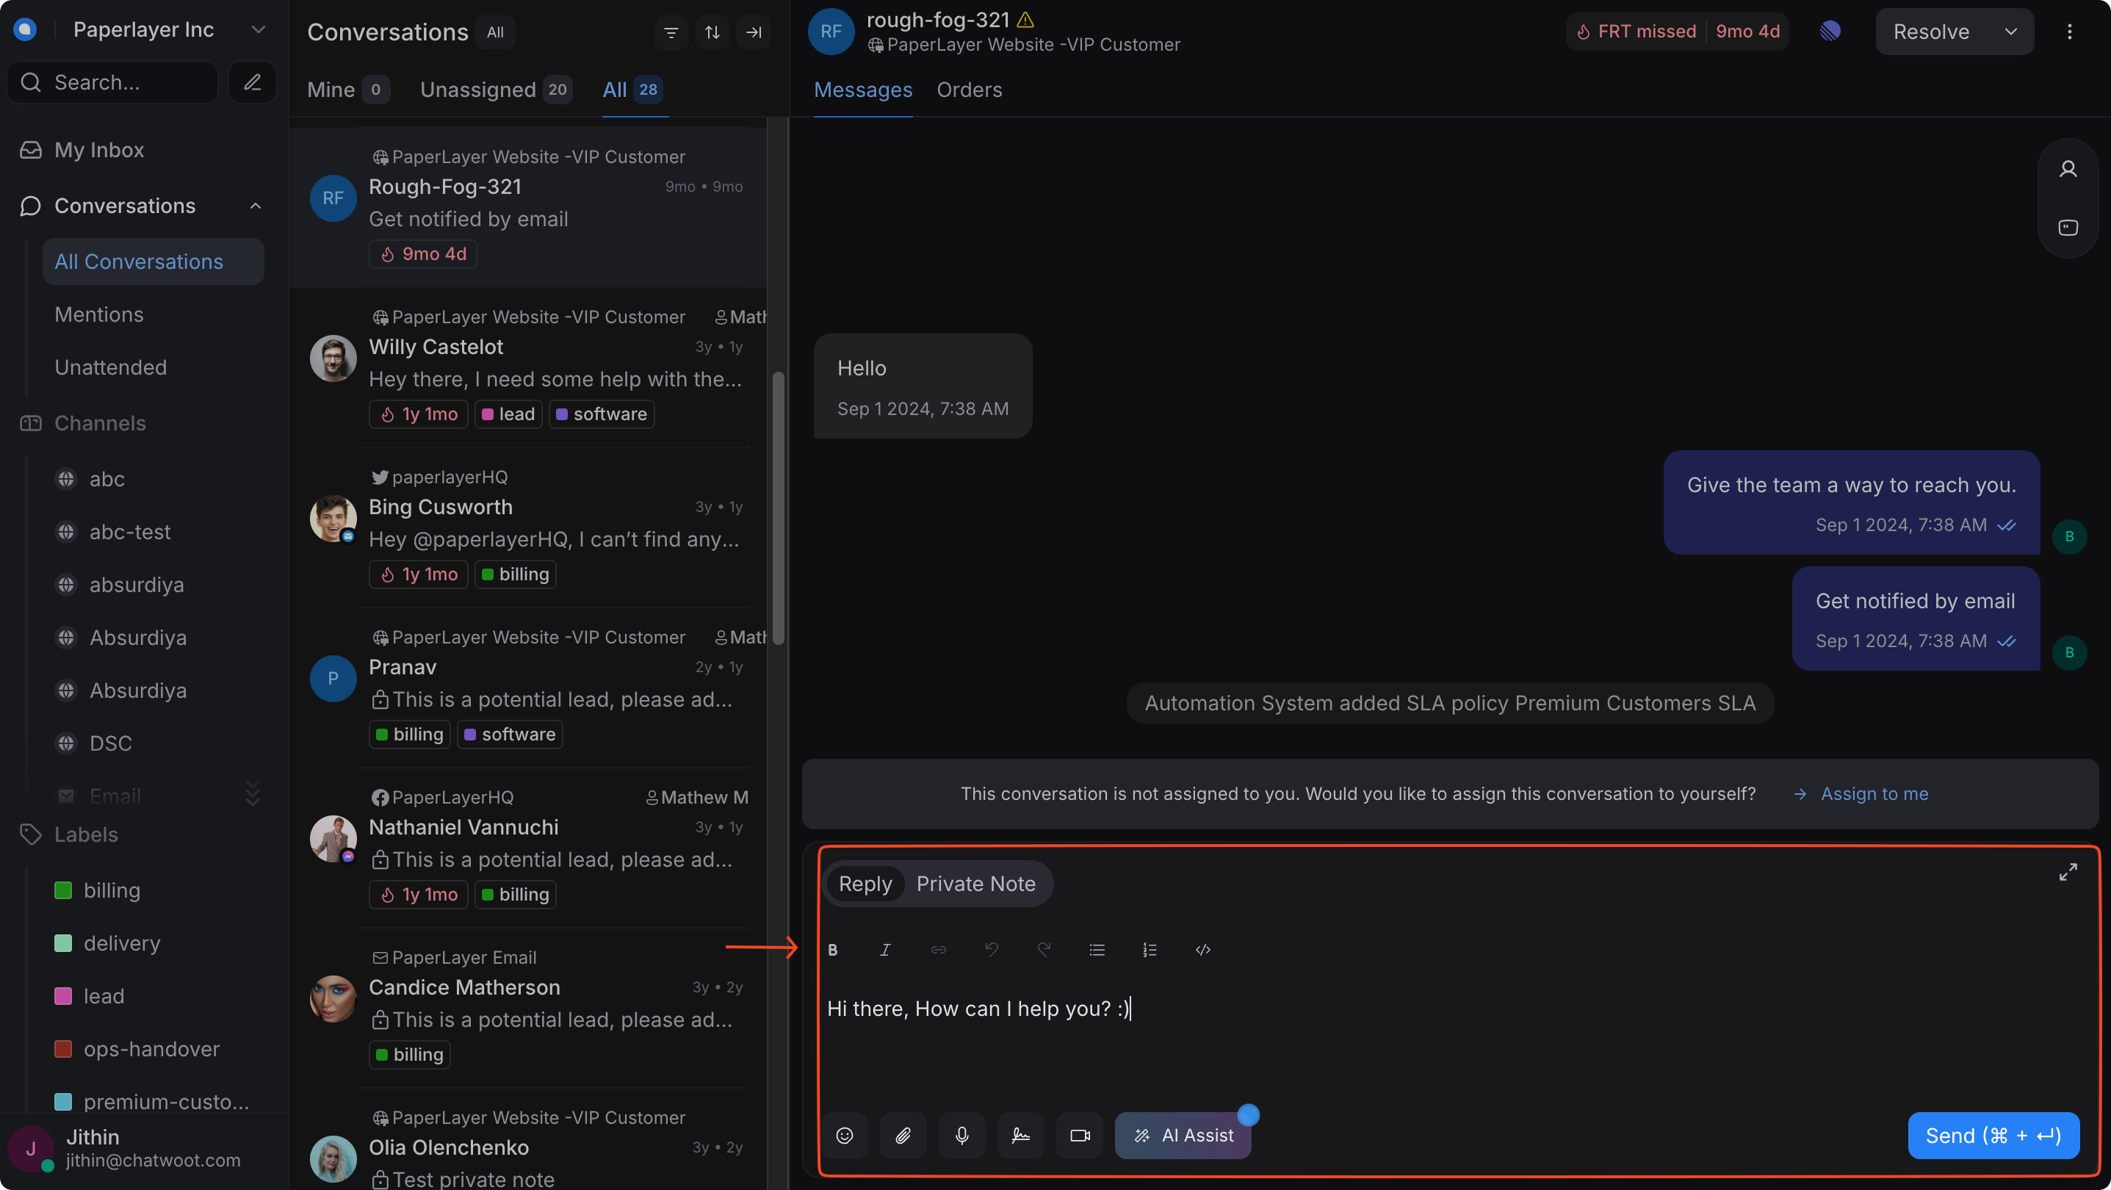This screenshot has width=2111, height=1190.
Task: Record audio with microphone icon
Action: pos(962,1136)
